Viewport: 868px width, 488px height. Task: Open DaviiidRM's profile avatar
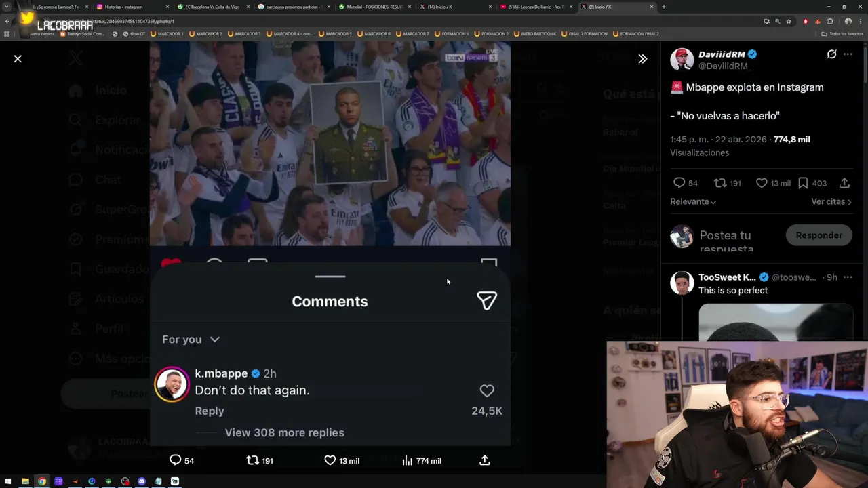pyautogui.click(x=682, y=60)
